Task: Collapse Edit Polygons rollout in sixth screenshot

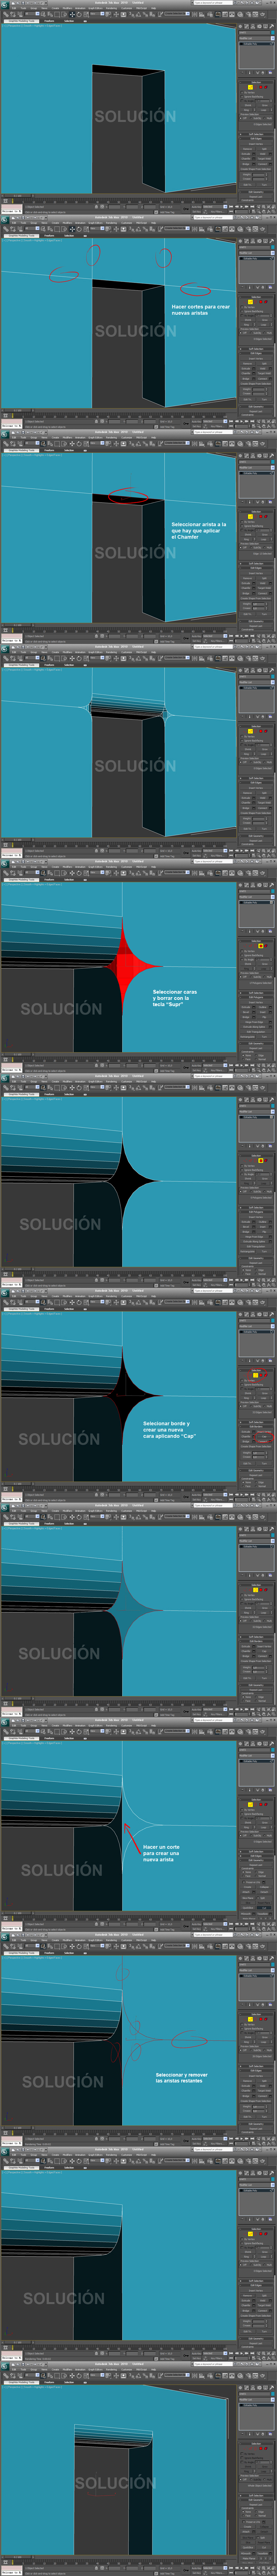Action: (x=256, y=1212)
